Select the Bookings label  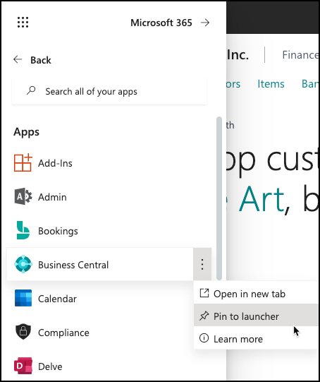point(58,231)
